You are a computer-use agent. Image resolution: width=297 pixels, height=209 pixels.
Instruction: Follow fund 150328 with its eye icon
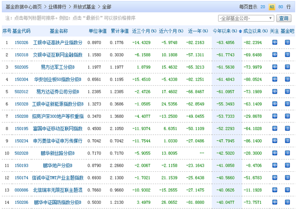click(x=275, y=104)
